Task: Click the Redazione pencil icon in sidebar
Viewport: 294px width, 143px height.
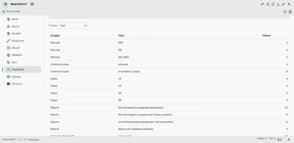Action: tap(9, 41)
